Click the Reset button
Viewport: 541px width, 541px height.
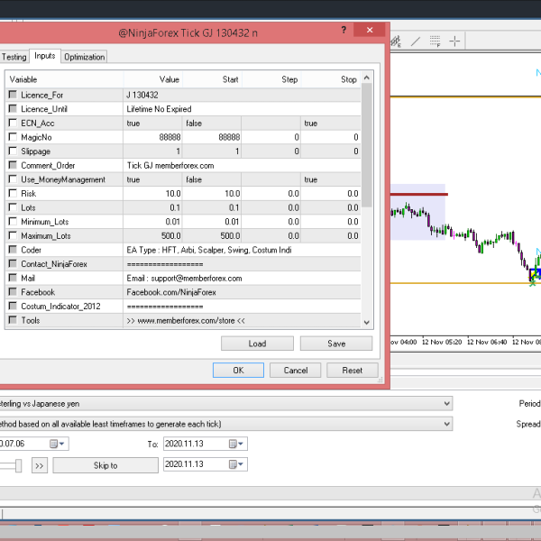point(353,370)
